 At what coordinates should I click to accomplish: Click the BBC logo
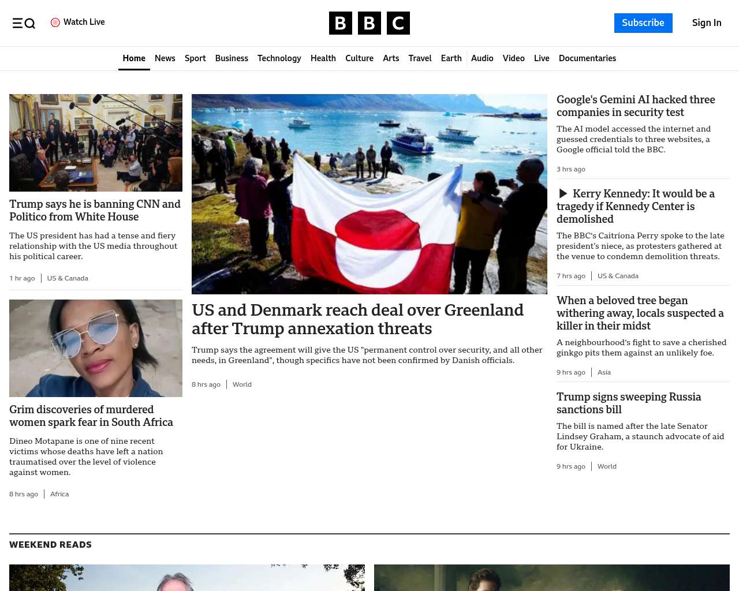pyautogui.click(x=369, y=23)
